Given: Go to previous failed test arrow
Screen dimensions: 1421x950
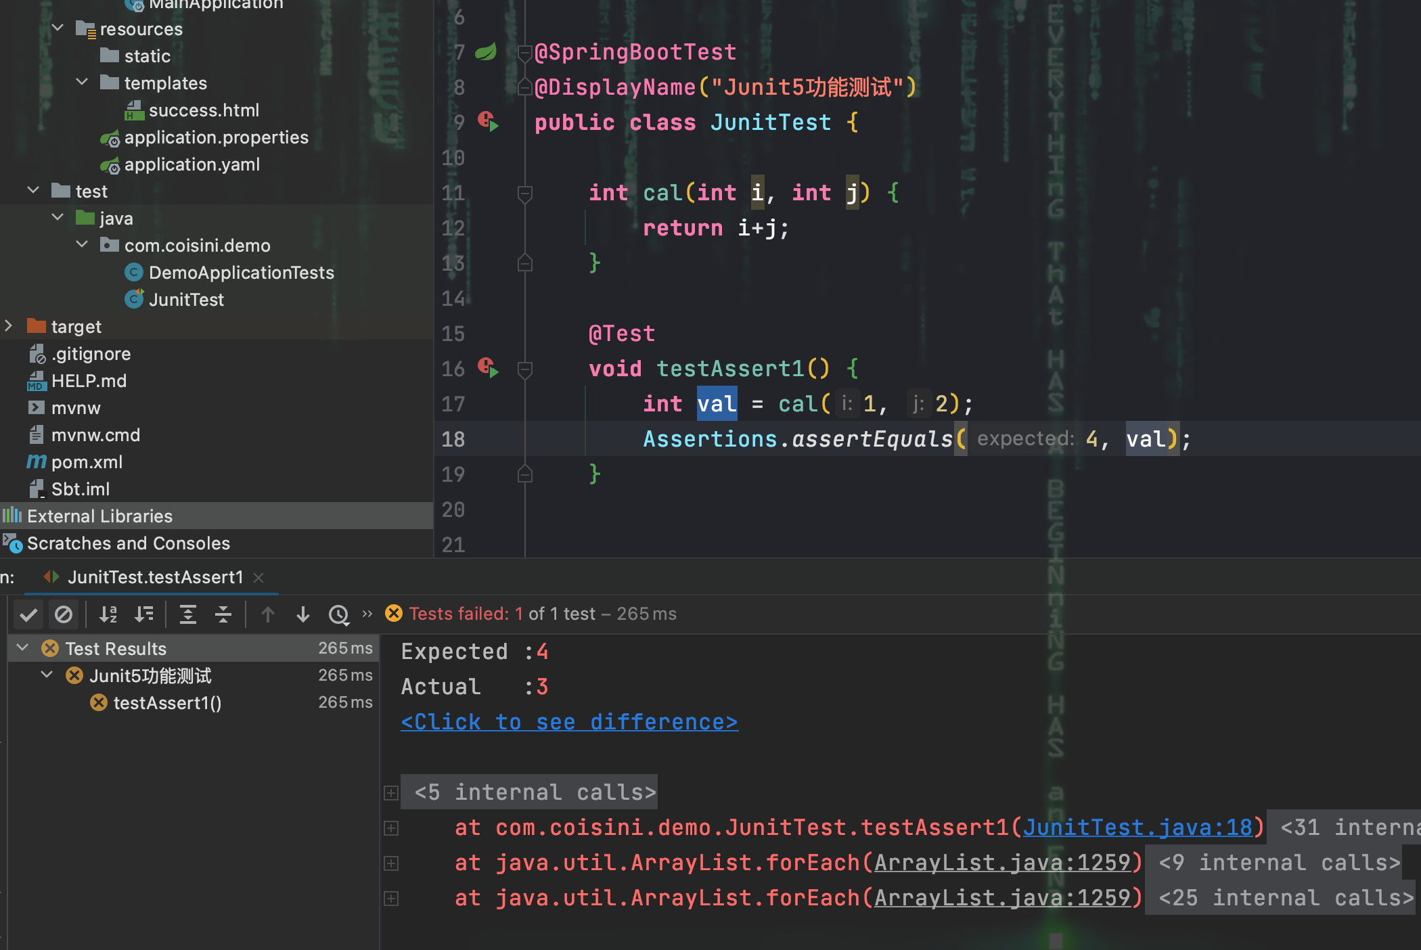Looking at the screenshot, I should tap(268, 614).
